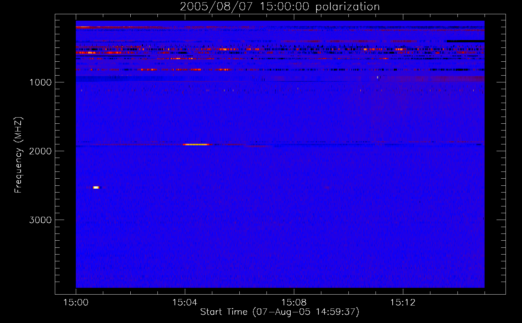Click the 1000 frequency tick label
Screen dimensions: 522x323
(x=40, y=82)
